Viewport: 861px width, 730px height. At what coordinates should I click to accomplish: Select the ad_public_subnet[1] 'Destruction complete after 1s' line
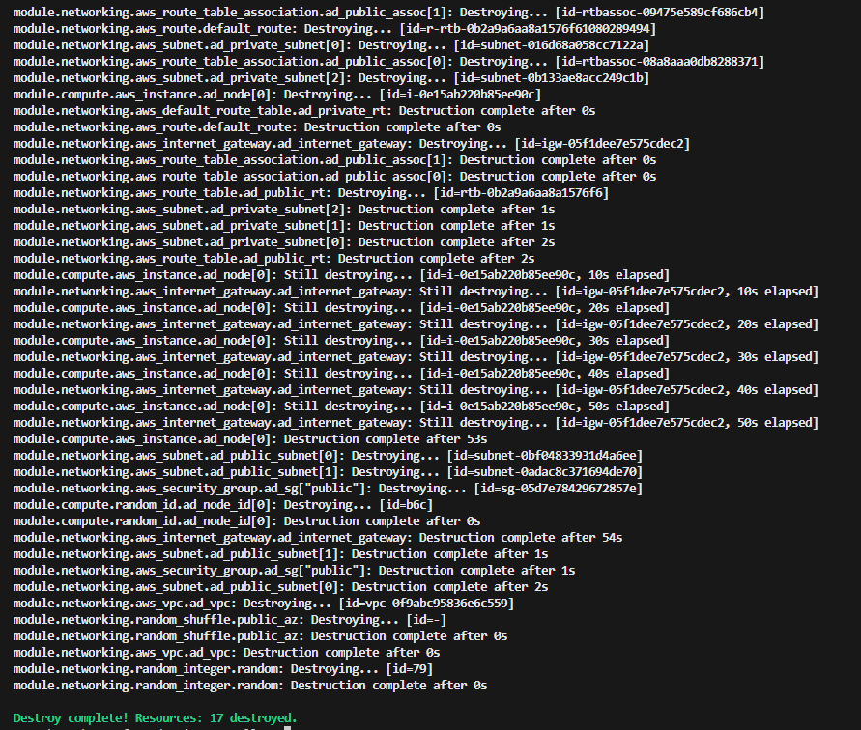280,554
